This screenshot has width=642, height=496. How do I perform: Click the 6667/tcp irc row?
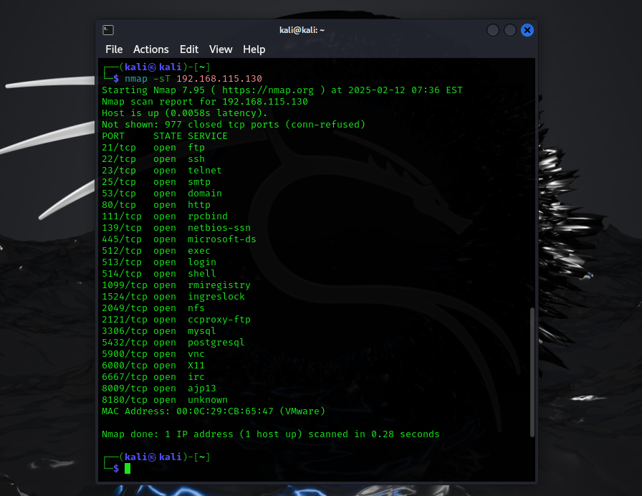coord(153,377)
